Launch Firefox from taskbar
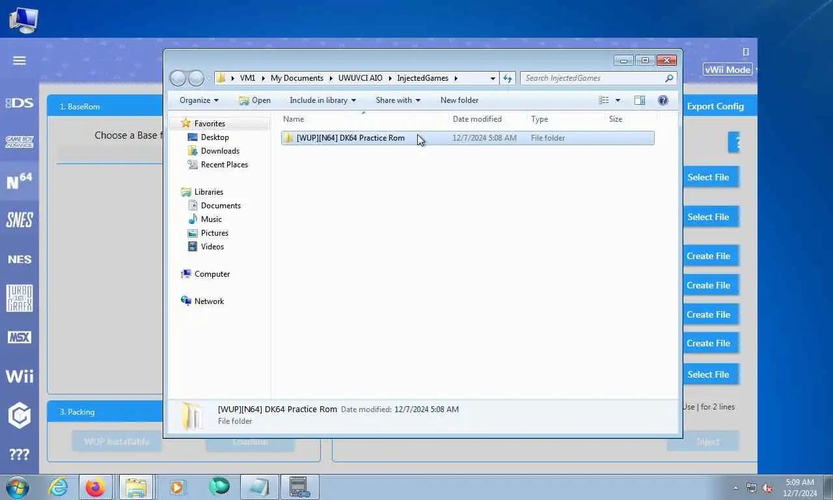 [95, 487]
